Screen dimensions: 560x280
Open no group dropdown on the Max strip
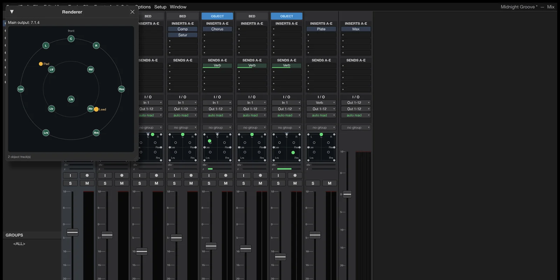[356, 127]
